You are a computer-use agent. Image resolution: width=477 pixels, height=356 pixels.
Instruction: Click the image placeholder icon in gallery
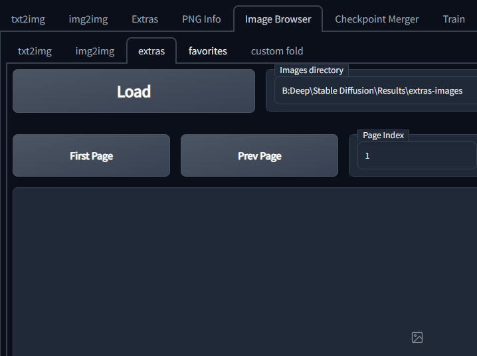point(417,337)
